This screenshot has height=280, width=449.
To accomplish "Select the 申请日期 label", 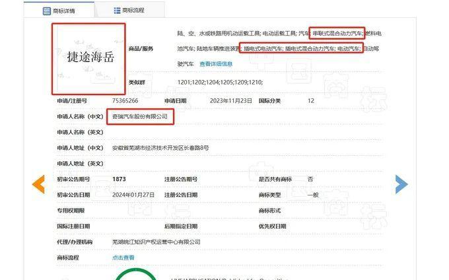I will (x=175, y=101).
